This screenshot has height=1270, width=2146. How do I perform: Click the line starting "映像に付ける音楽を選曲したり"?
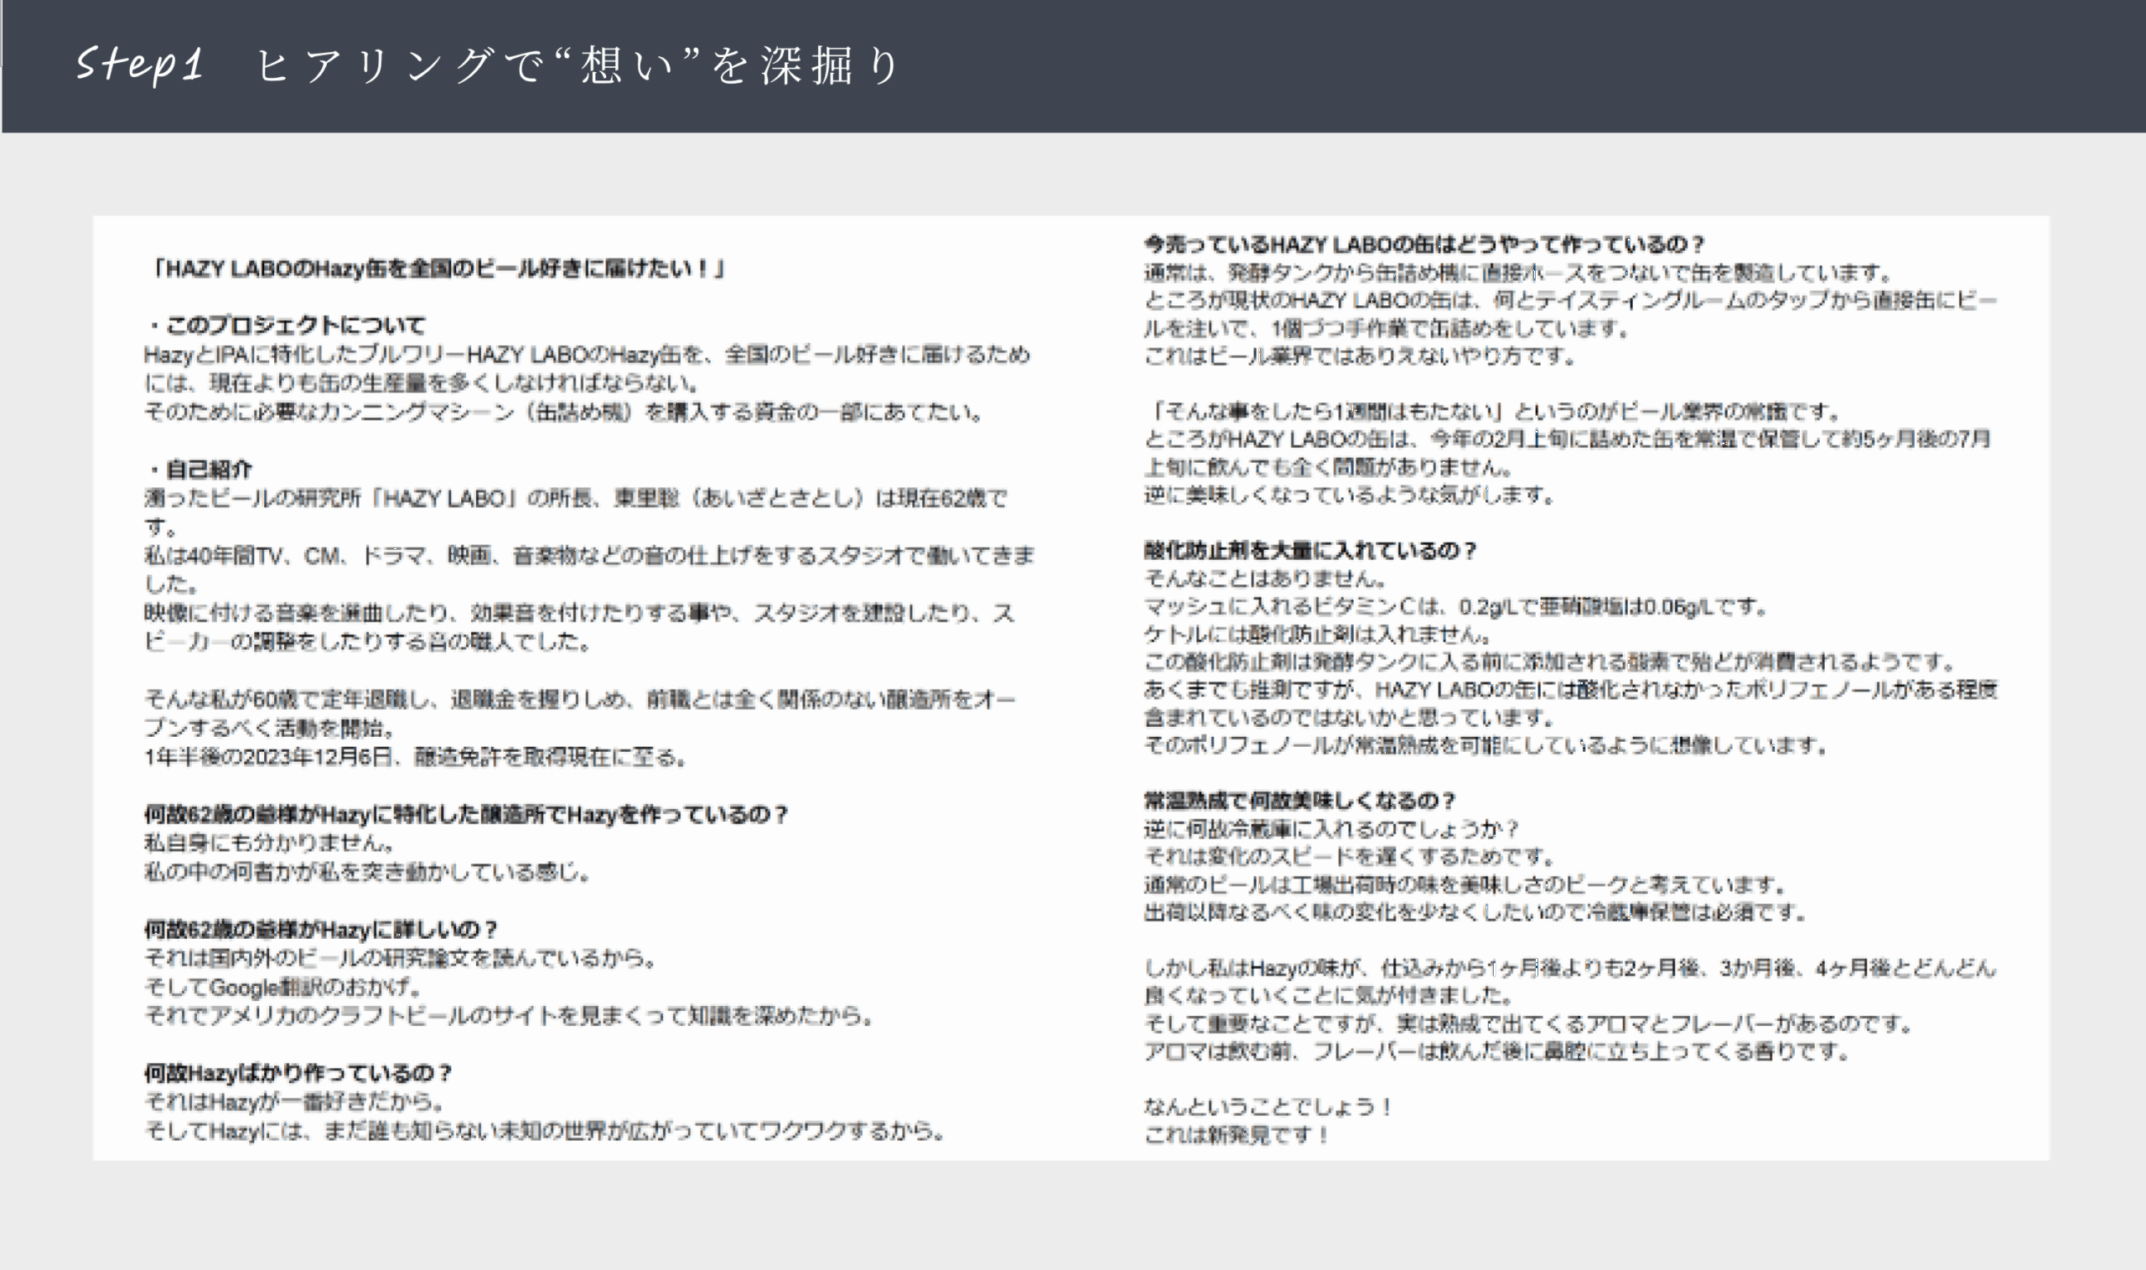pos(579,613)
